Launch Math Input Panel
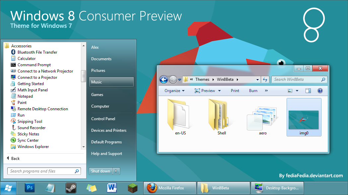This screenshot has width=348, height=195. (29, 90)
